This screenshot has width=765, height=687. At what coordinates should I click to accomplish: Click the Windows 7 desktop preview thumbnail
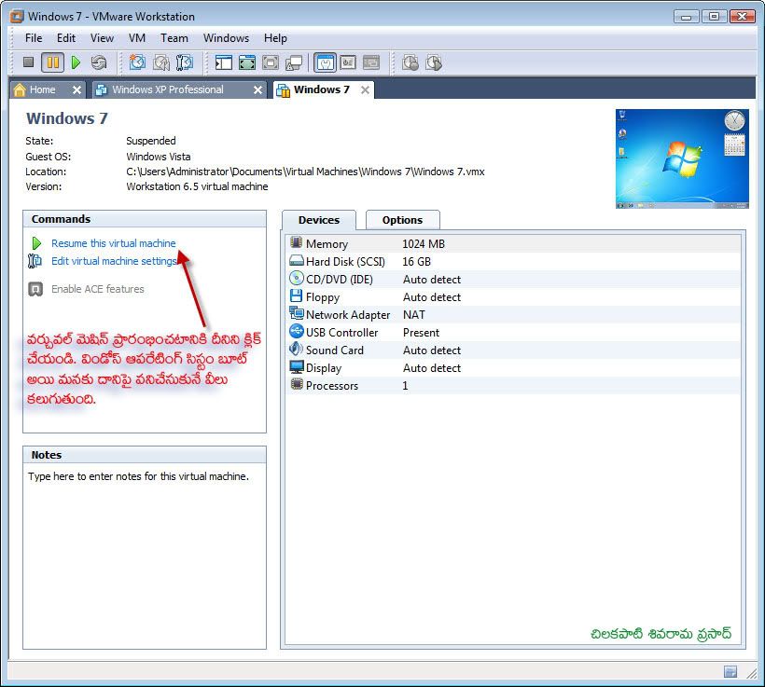pos(681,158)
